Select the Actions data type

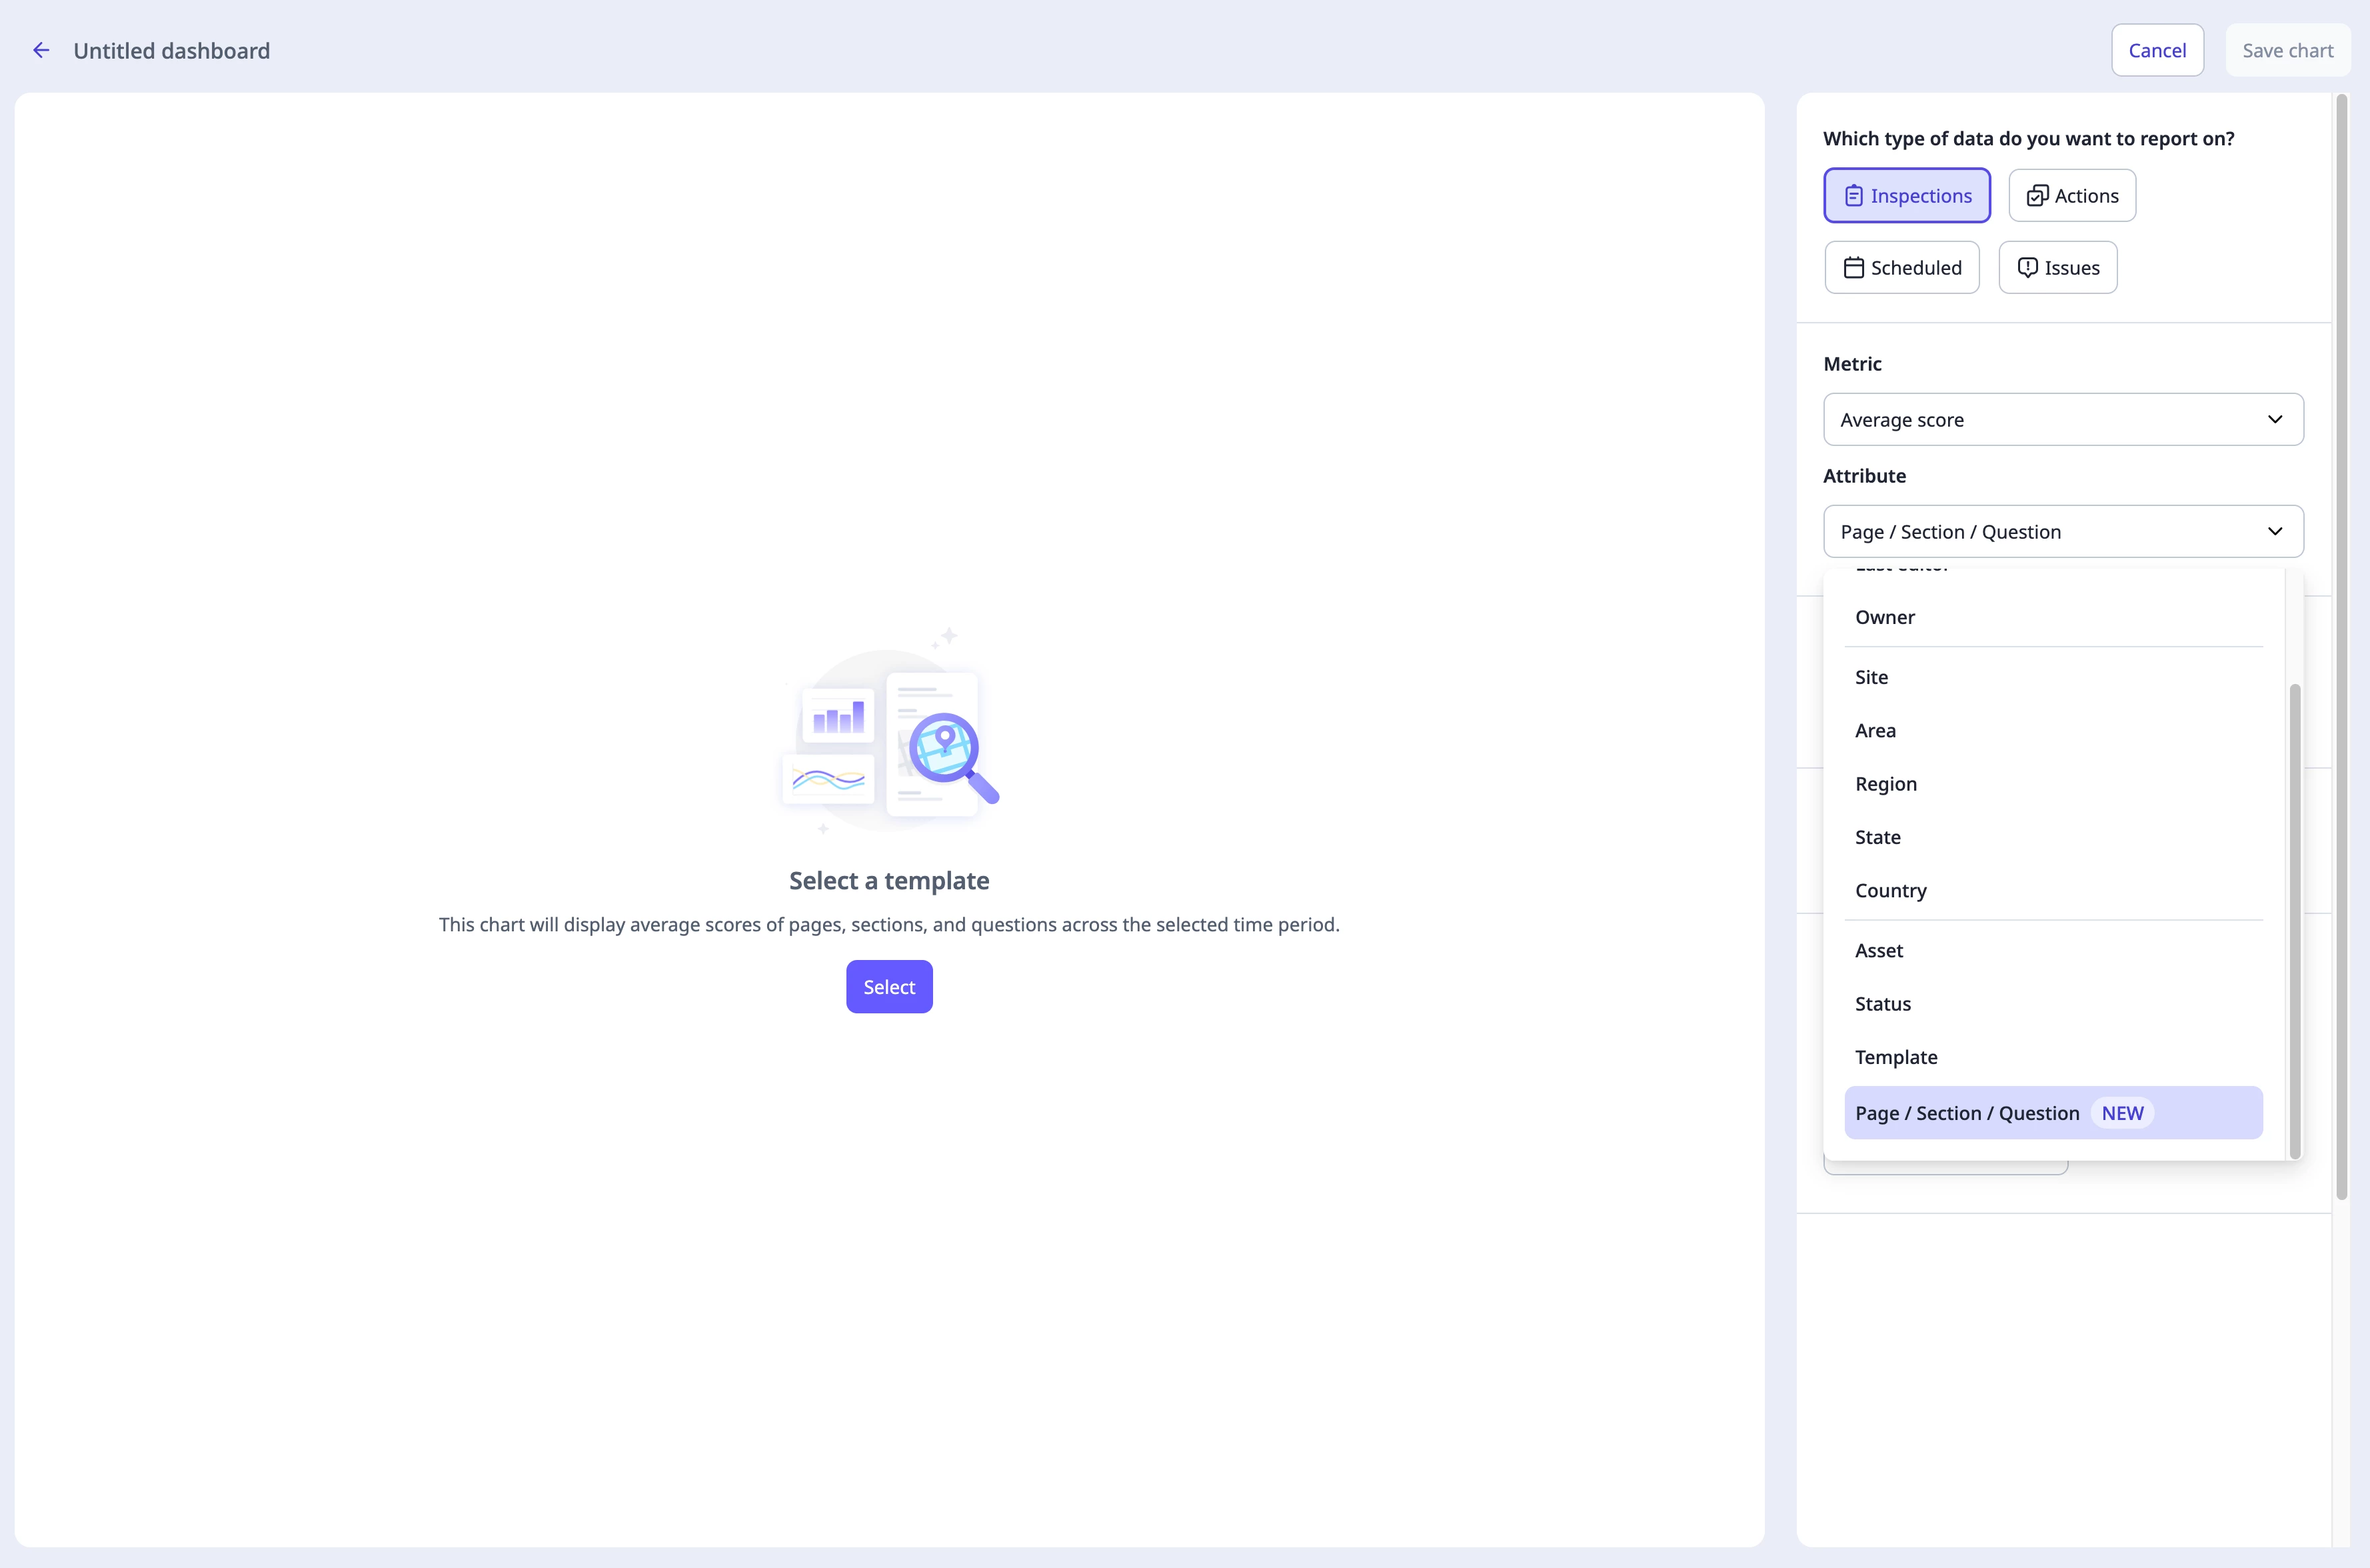2071,195
